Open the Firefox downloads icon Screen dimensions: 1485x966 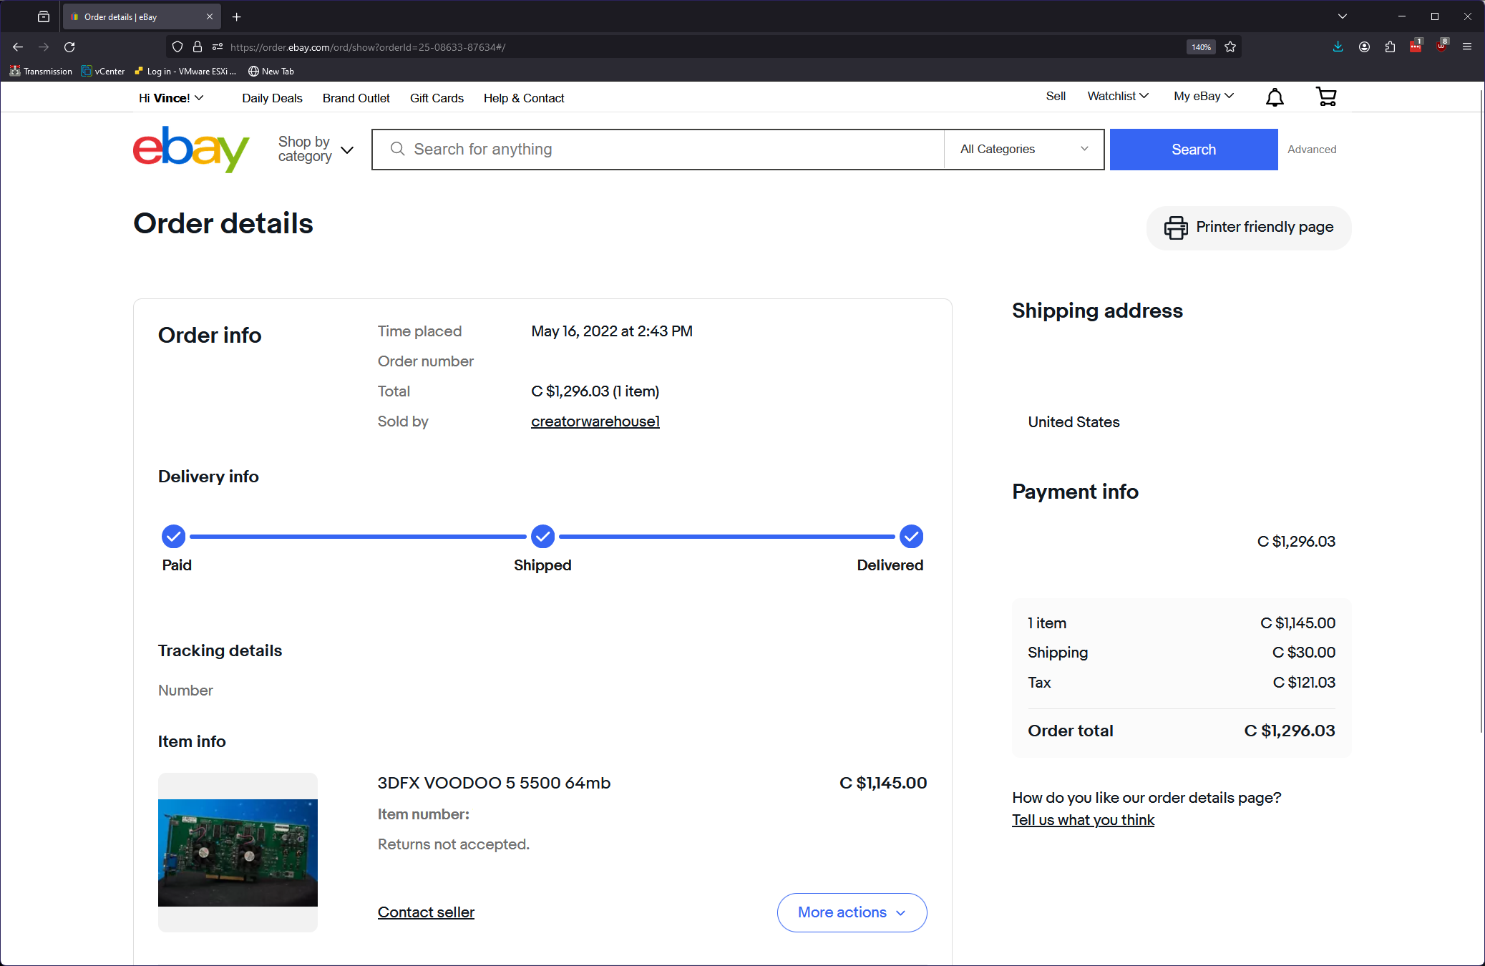(1338, 47)
